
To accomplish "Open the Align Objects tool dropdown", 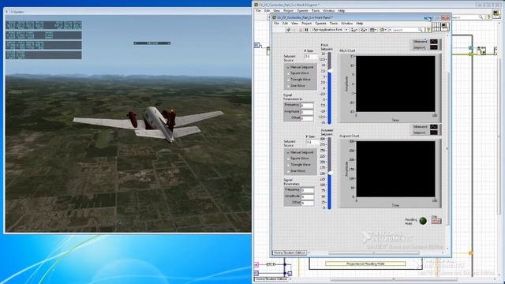I will pyautogui.click(x=354, y=30).
